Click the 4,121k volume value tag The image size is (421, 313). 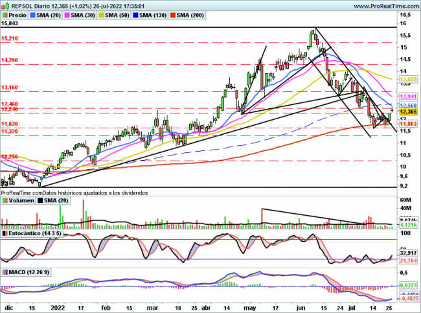click(x=408, y=225)
